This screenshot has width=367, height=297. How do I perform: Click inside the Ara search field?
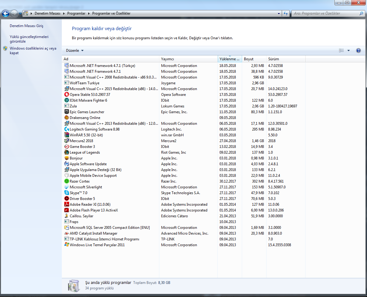click(325, 13)
